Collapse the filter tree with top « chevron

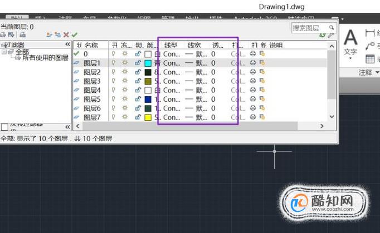(67, 44)
